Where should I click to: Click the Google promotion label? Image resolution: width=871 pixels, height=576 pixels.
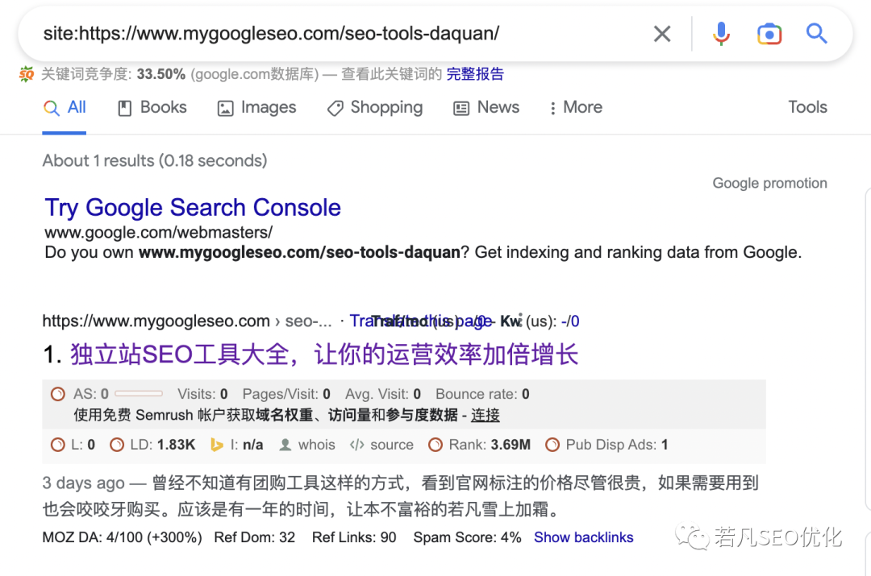770,183
